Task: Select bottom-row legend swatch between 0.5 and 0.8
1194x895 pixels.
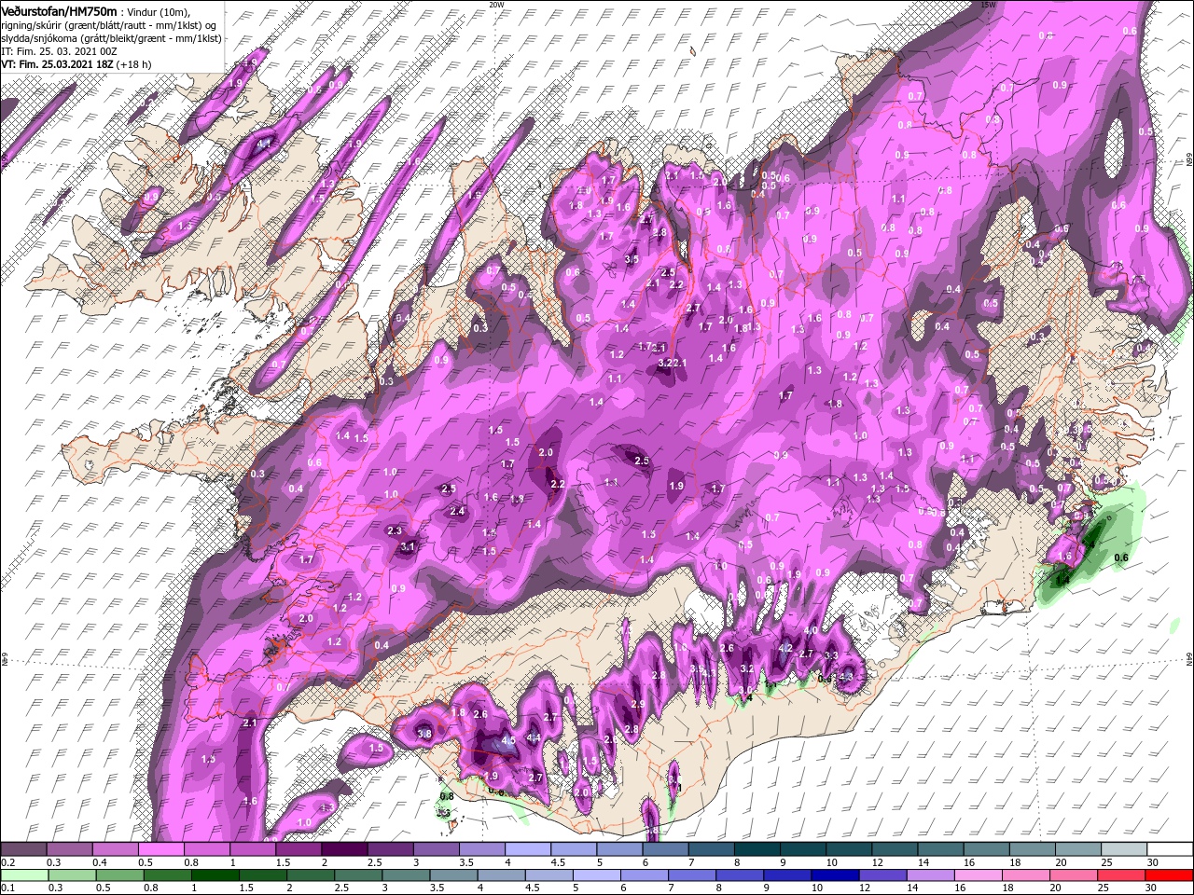Action: 120,875
